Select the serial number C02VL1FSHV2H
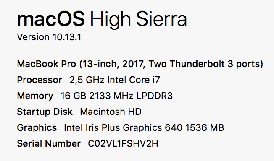 123,144
